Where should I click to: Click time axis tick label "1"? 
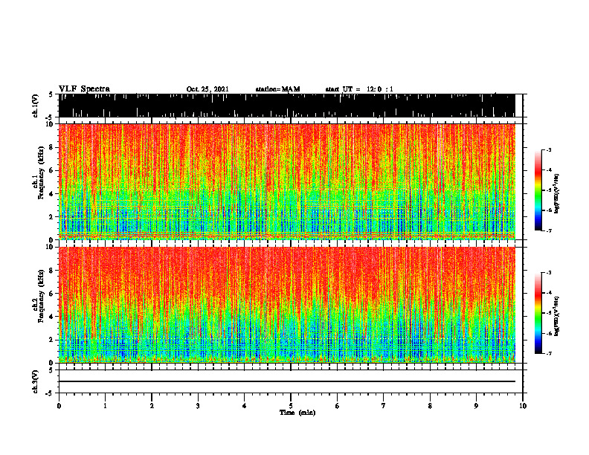[105, 406]
